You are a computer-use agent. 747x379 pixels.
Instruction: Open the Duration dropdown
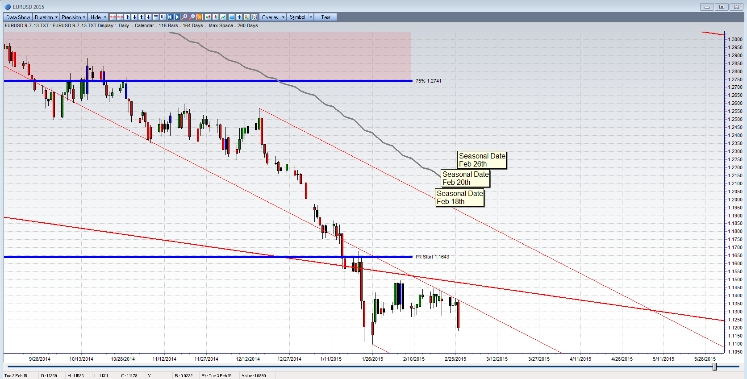point(46,17)
